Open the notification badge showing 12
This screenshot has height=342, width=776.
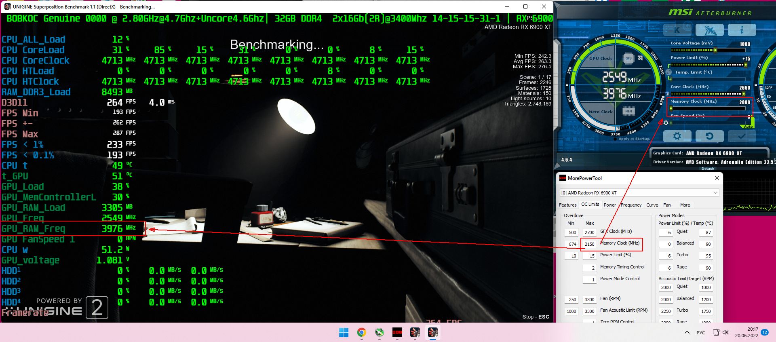click(765, 332)
